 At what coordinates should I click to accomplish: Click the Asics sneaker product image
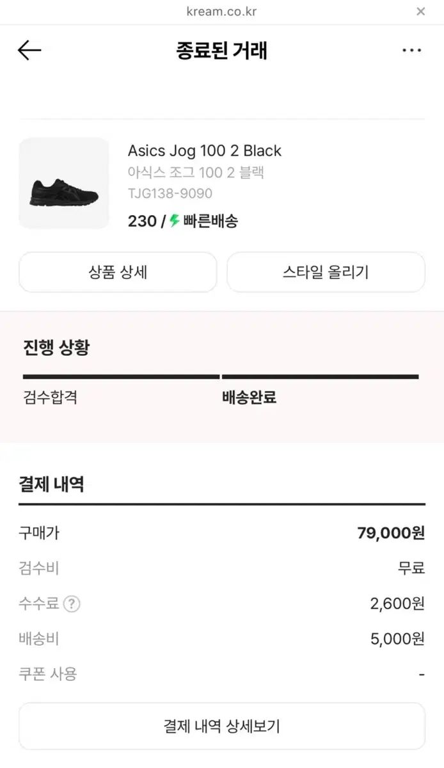tap(64, 182)
